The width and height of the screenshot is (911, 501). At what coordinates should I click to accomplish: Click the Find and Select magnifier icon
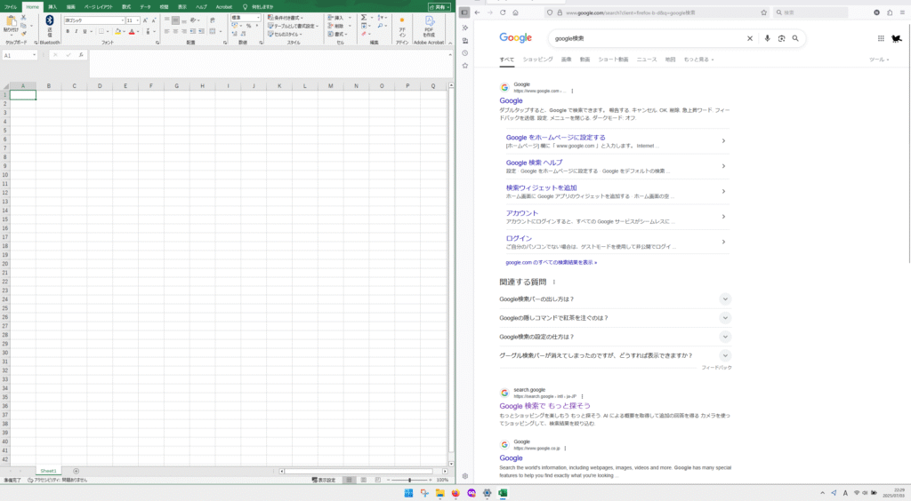380,26
